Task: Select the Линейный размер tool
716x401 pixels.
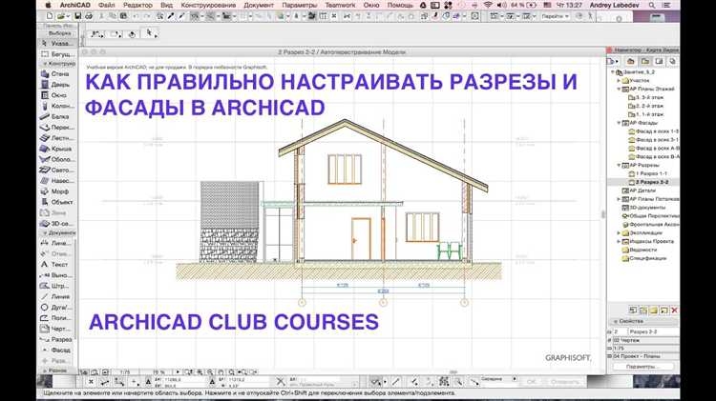Action: [55, 243]
